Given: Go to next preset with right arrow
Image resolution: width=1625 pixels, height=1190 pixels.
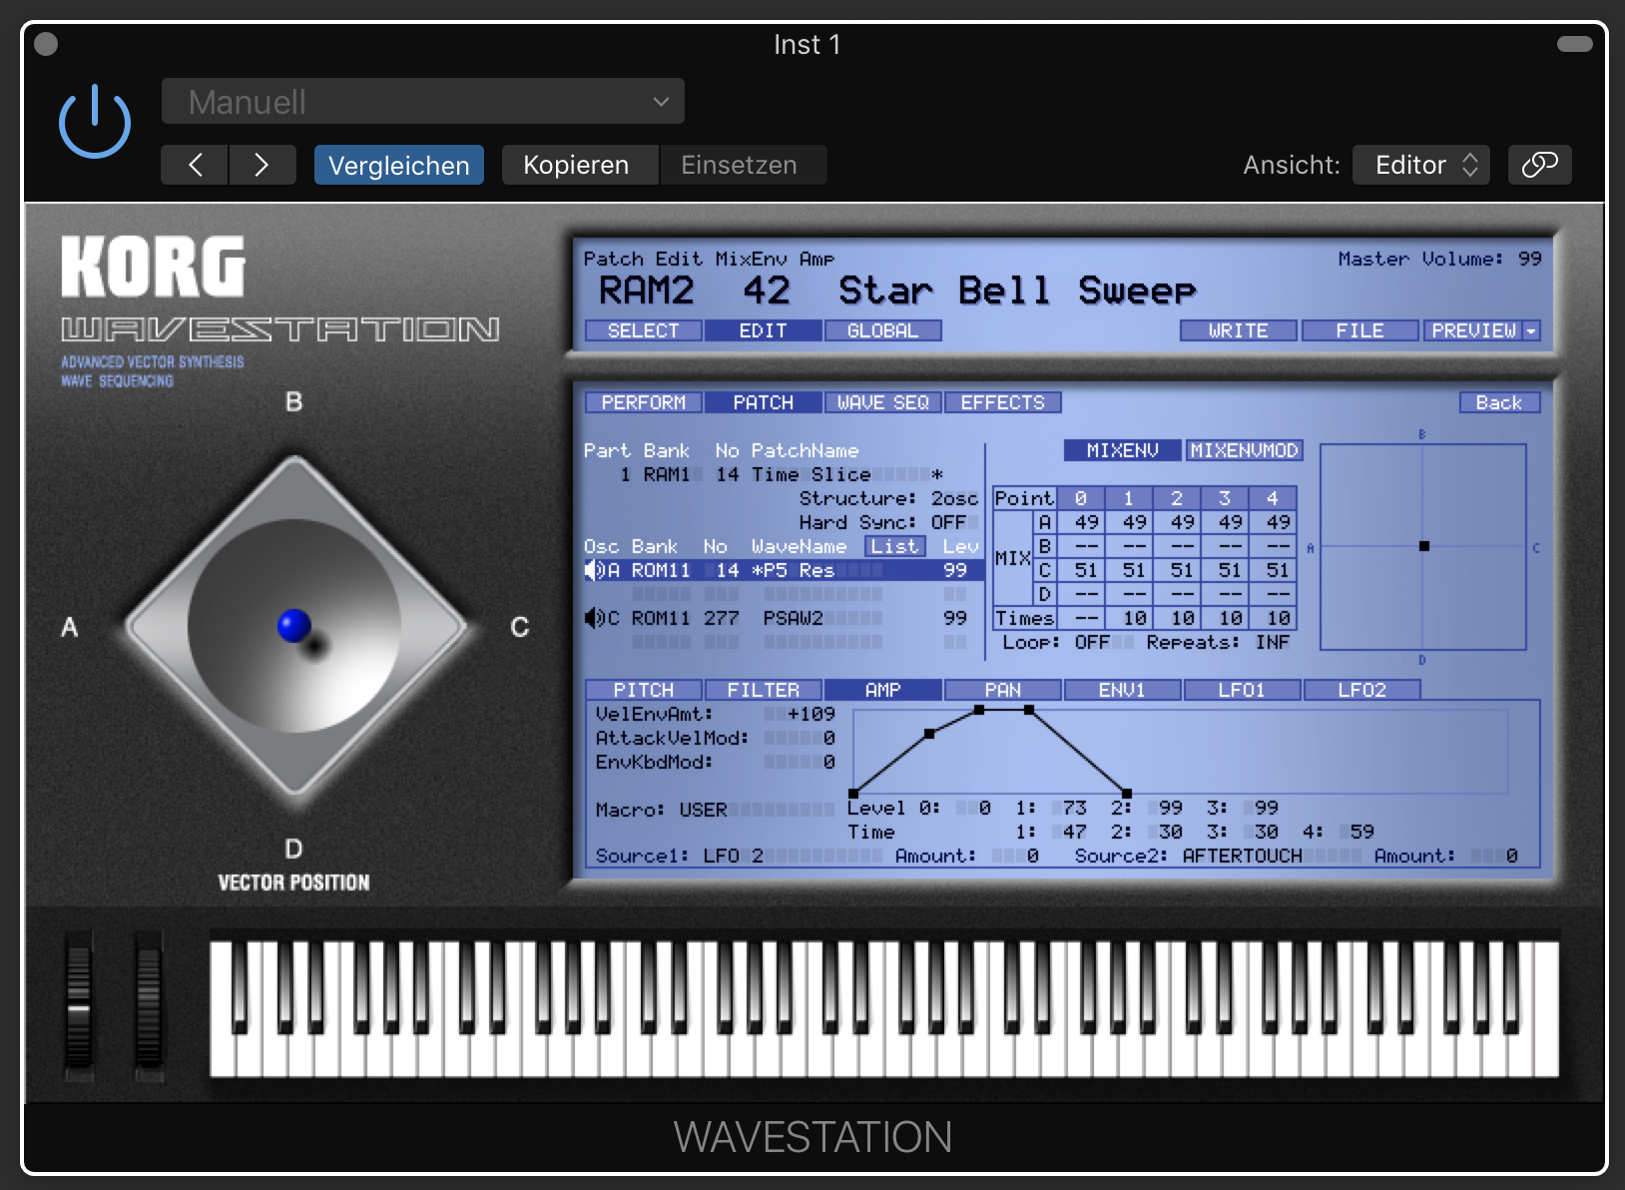Looking at the screenshot, I should pyautogui.click(x=262, y=165).
